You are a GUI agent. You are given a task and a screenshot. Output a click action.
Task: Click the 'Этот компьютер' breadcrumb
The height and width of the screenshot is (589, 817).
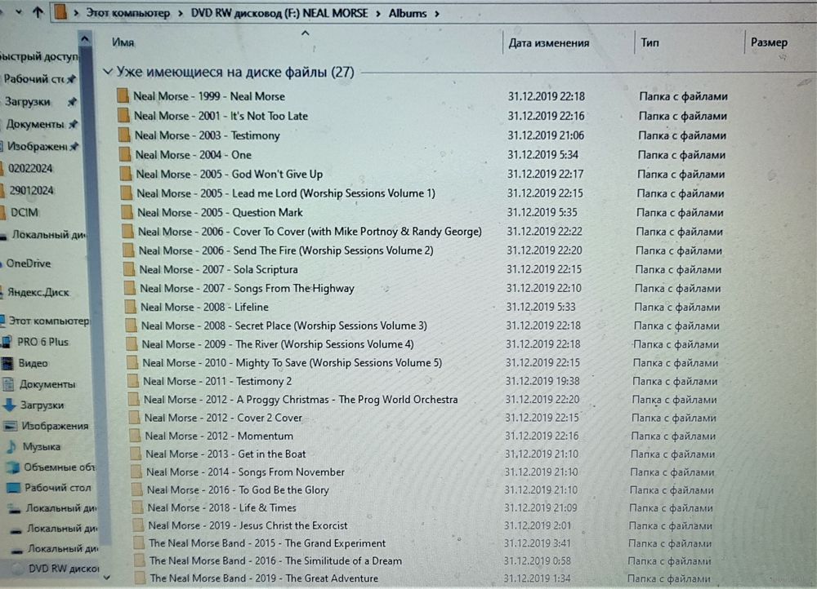[x=127, y=13]
